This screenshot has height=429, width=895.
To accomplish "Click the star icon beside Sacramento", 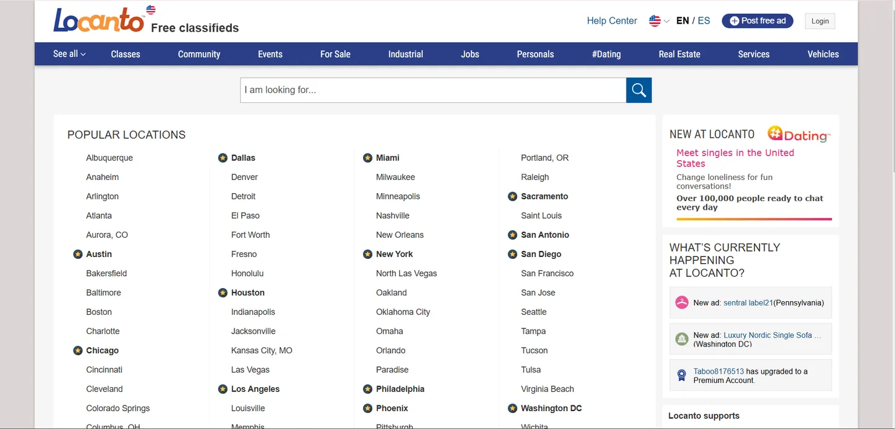I will 512,196.
